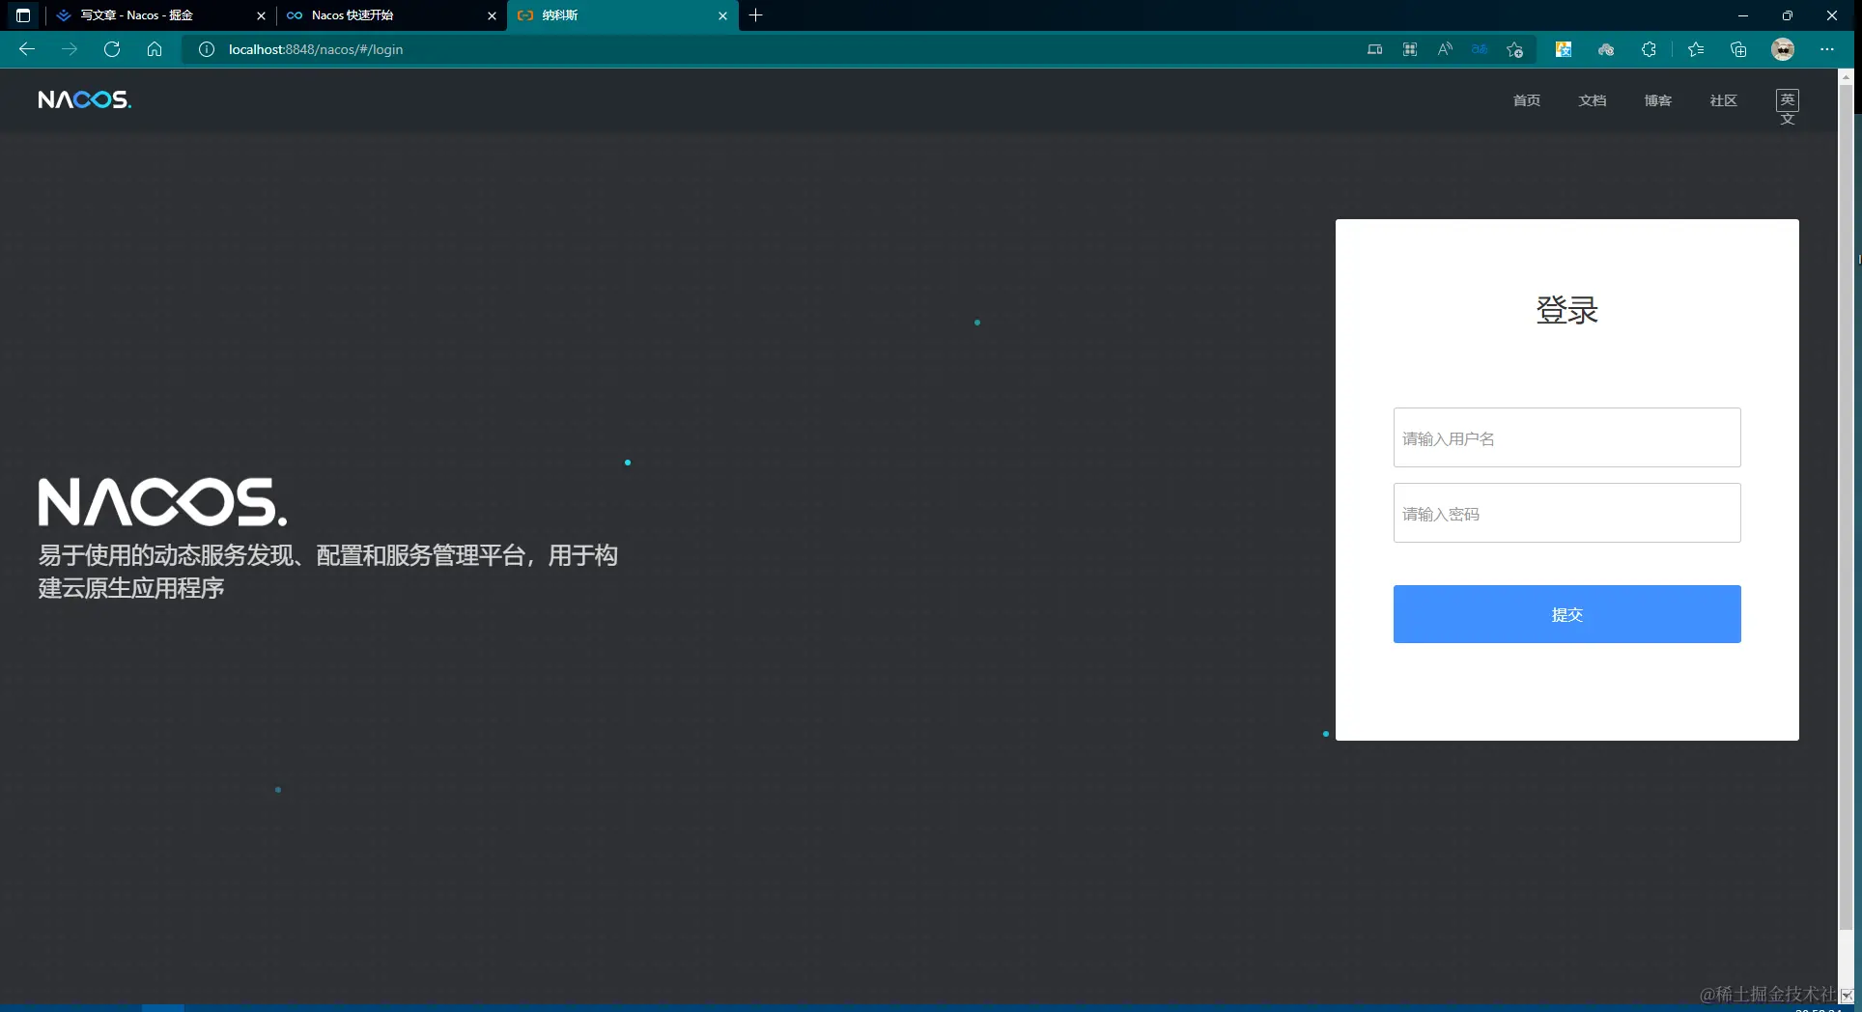Click the translate page icon
Image resolution: width=1862 pixels, height=1012 pixels.
(x=1480, y=49)
